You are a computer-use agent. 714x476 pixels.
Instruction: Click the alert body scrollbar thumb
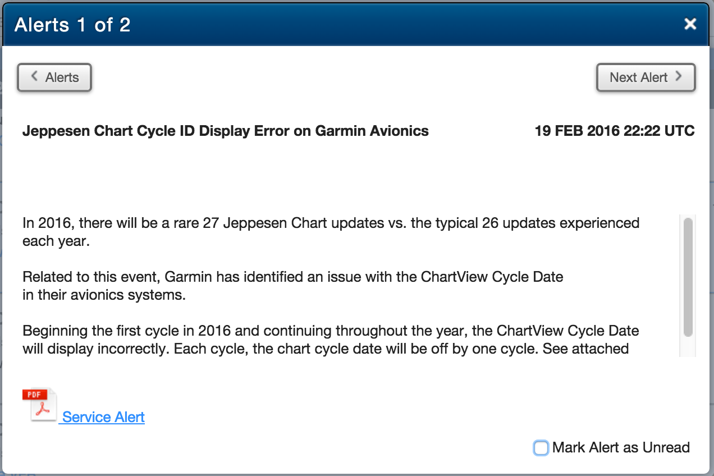tap(688, 277)
